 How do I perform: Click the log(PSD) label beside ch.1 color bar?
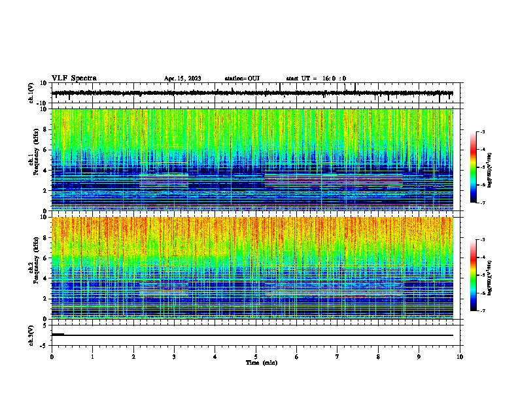click(x=490, y=171)
